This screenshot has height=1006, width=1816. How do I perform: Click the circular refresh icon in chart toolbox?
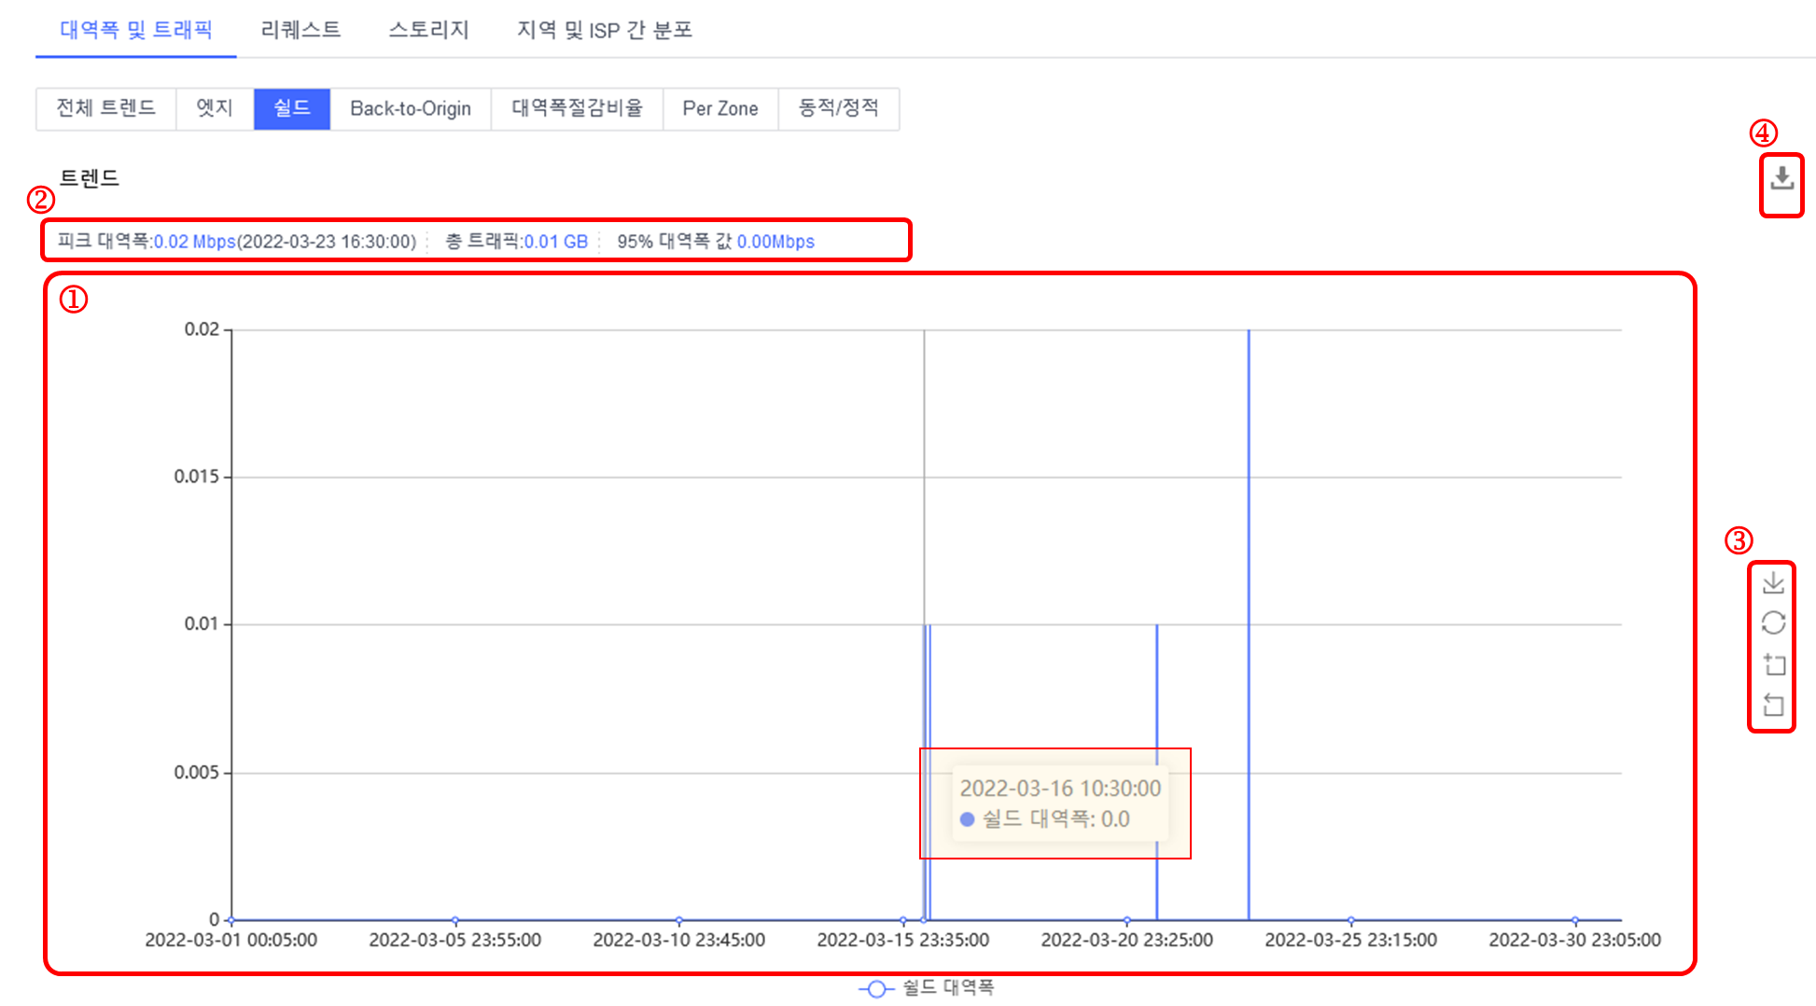click(1773, 623)
